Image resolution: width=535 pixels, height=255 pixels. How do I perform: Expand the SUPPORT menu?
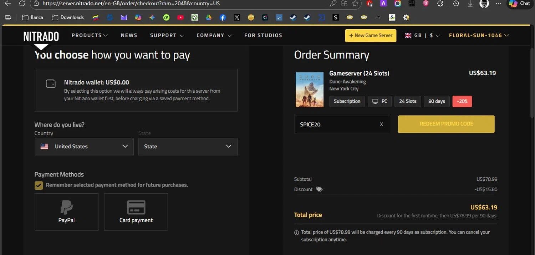tap(167, 35)
